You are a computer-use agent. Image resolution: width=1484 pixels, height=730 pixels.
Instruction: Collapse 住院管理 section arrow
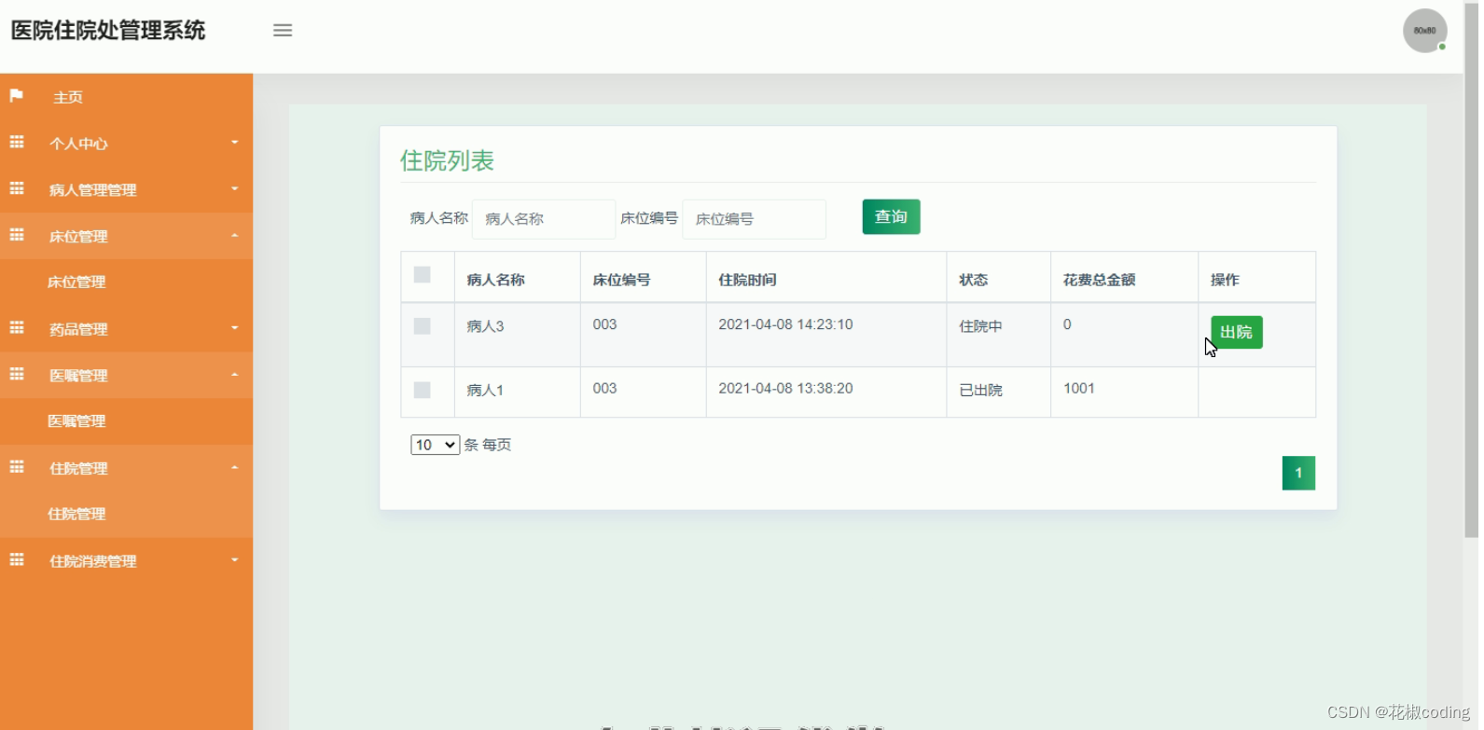(x=235, y=468)
